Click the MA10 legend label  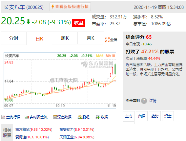[110, 56]
